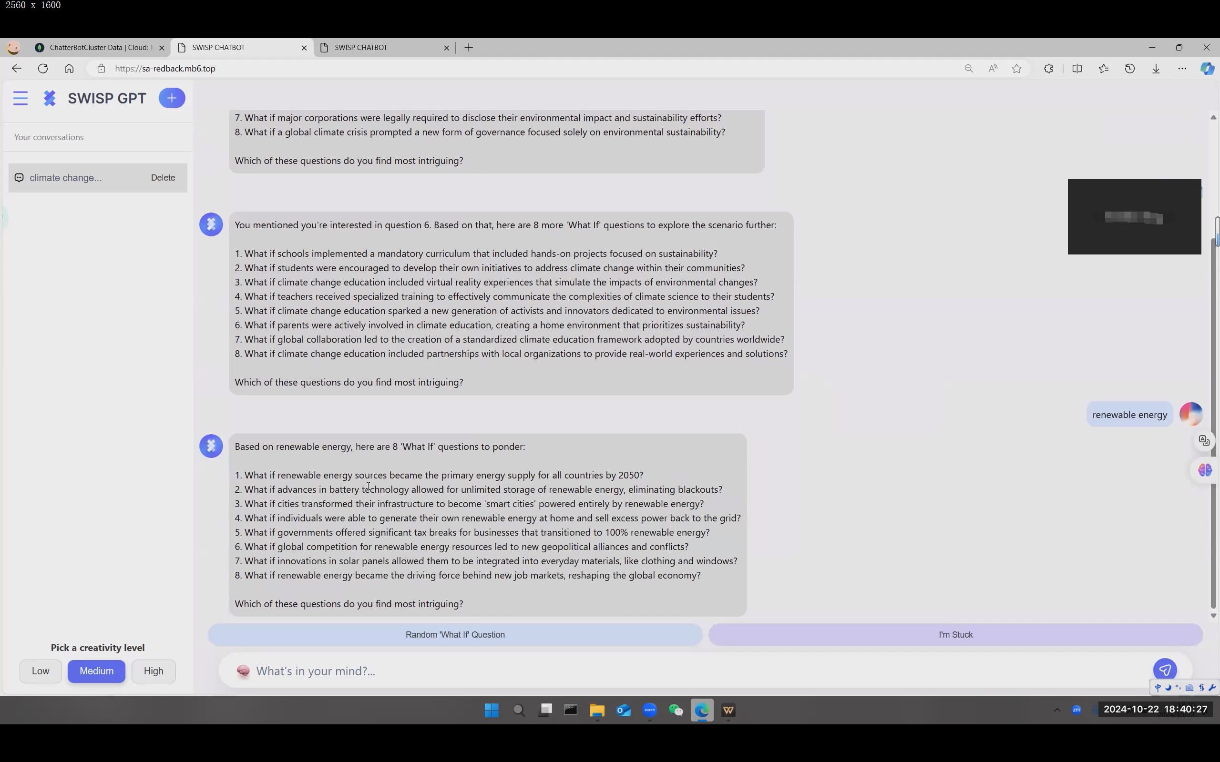Open the brain floating side icon
The image size is (1220, 762).
tap(1205, 470)
